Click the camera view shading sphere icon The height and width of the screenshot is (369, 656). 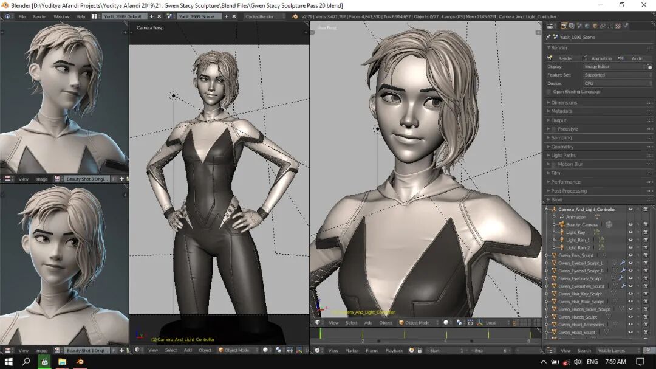[265, 350]
